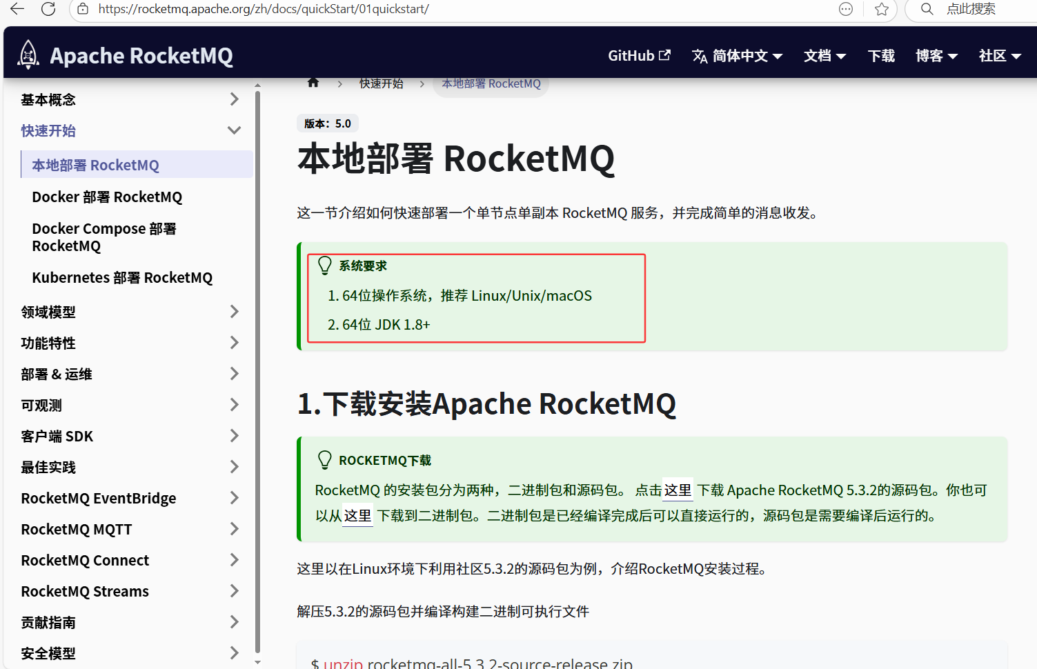Select Docker 部署 RocketMQ in sidebar

(x=107, y=197)
